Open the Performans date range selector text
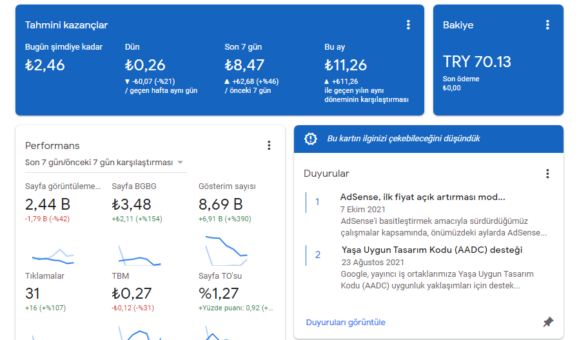Screen dimensions: 579x340 pyautogui.click(x=99, y=162)
